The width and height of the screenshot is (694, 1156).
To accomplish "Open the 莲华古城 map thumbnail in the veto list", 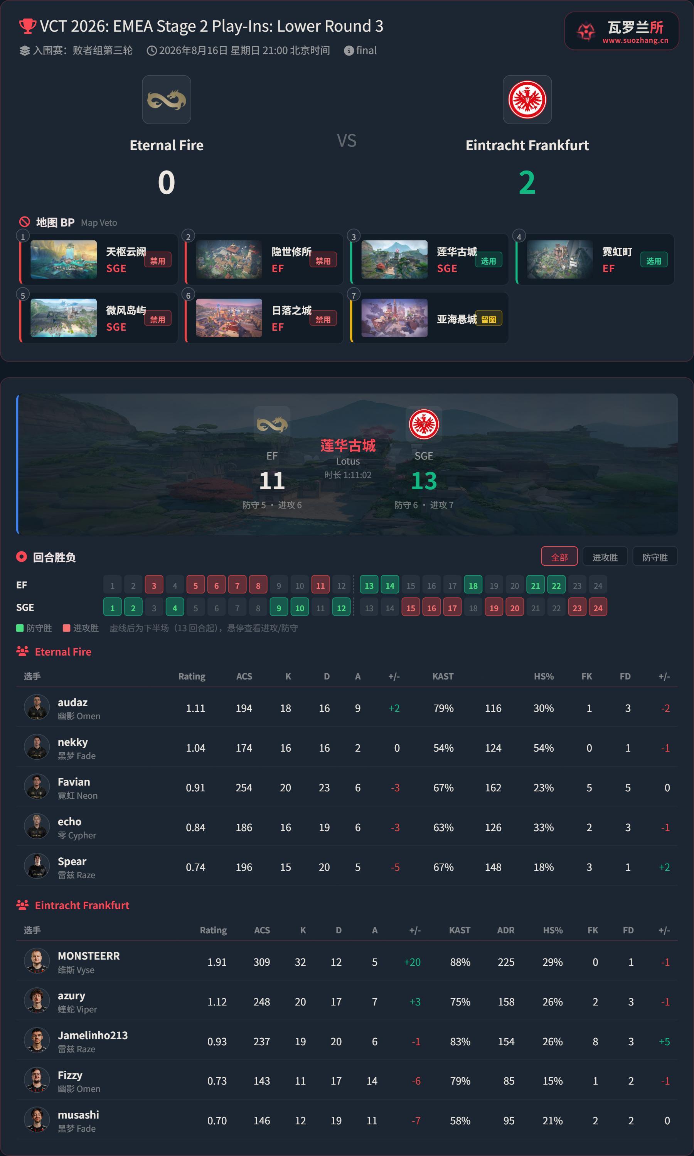I will coord(394,259).
